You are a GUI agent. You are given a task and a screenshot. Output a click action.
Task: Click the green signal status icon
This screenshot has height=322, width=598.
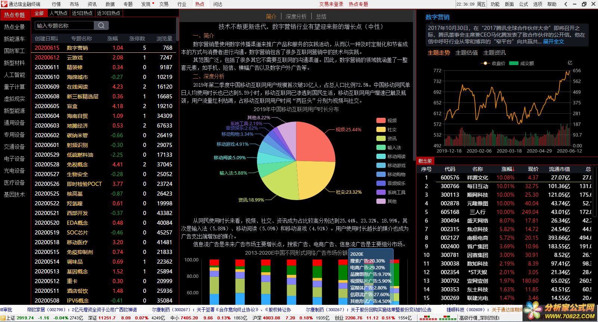447,318
